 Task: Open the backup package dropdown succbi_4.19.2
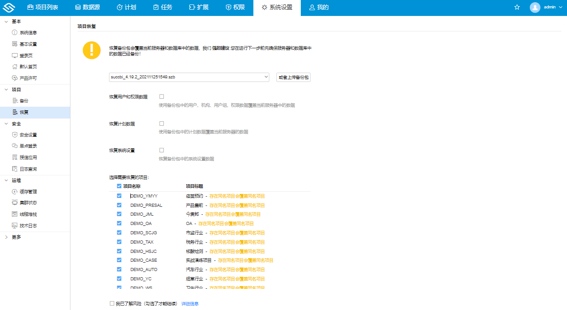click(x=189, y=77)
